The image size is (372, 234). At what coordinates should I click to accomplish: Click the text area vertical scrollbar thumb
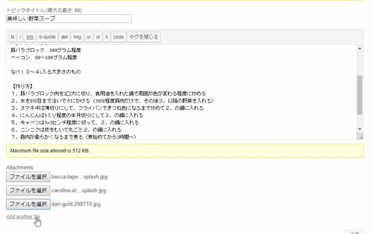coord(359,95)
